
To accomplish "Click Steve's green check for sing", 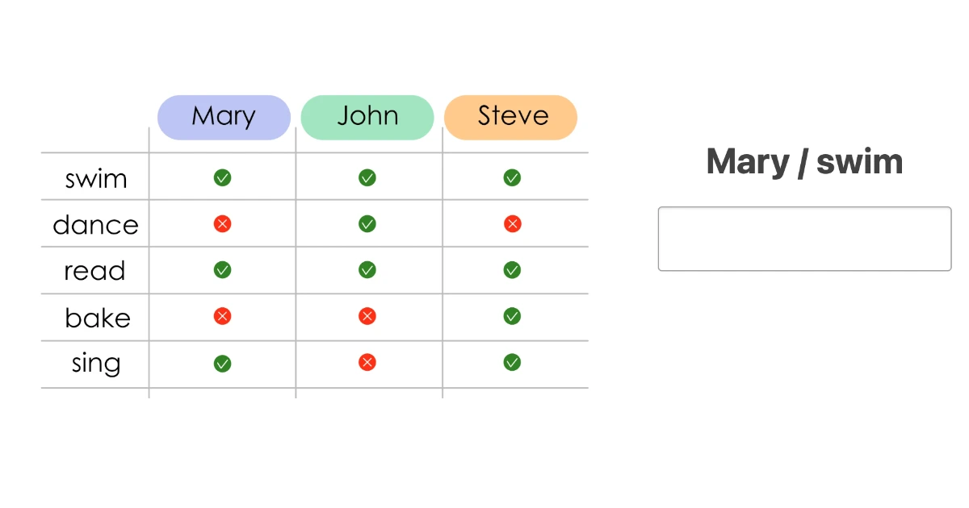I will coord(512,363).
